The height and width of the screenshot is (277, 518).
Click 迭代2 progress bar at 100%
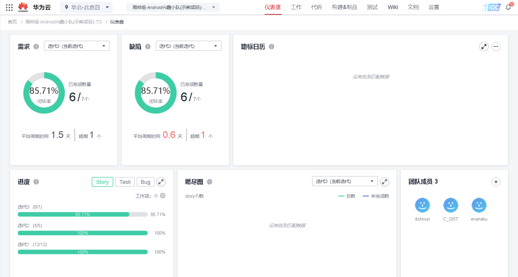point(82,233)
